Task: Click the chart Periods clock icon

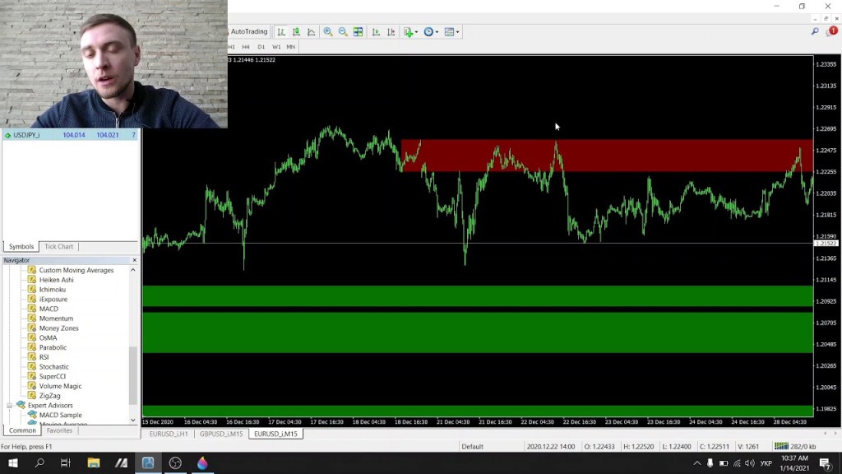Action: point(428,31)
